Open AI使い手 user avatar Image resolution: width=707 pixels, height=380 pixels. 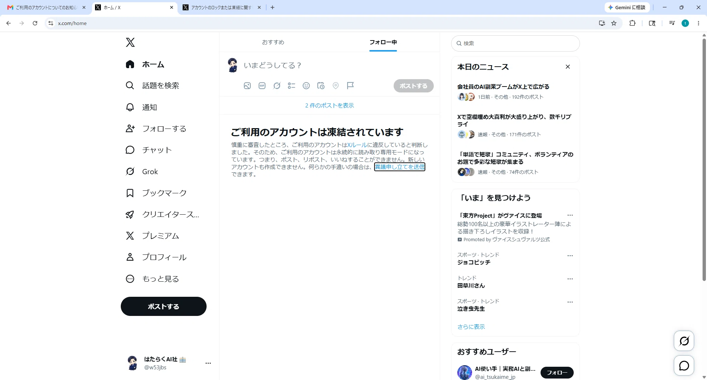coord(465,373)
